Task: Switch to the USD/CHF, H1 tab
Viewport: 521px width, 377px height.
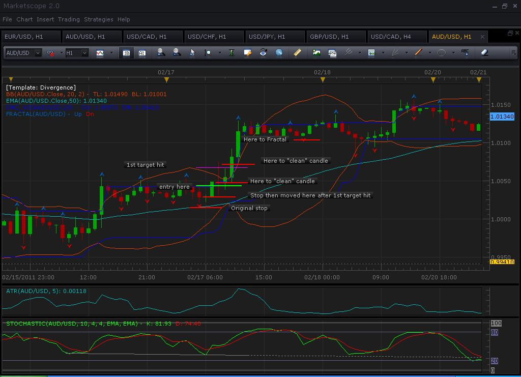Action: click(x=214, y=37)
